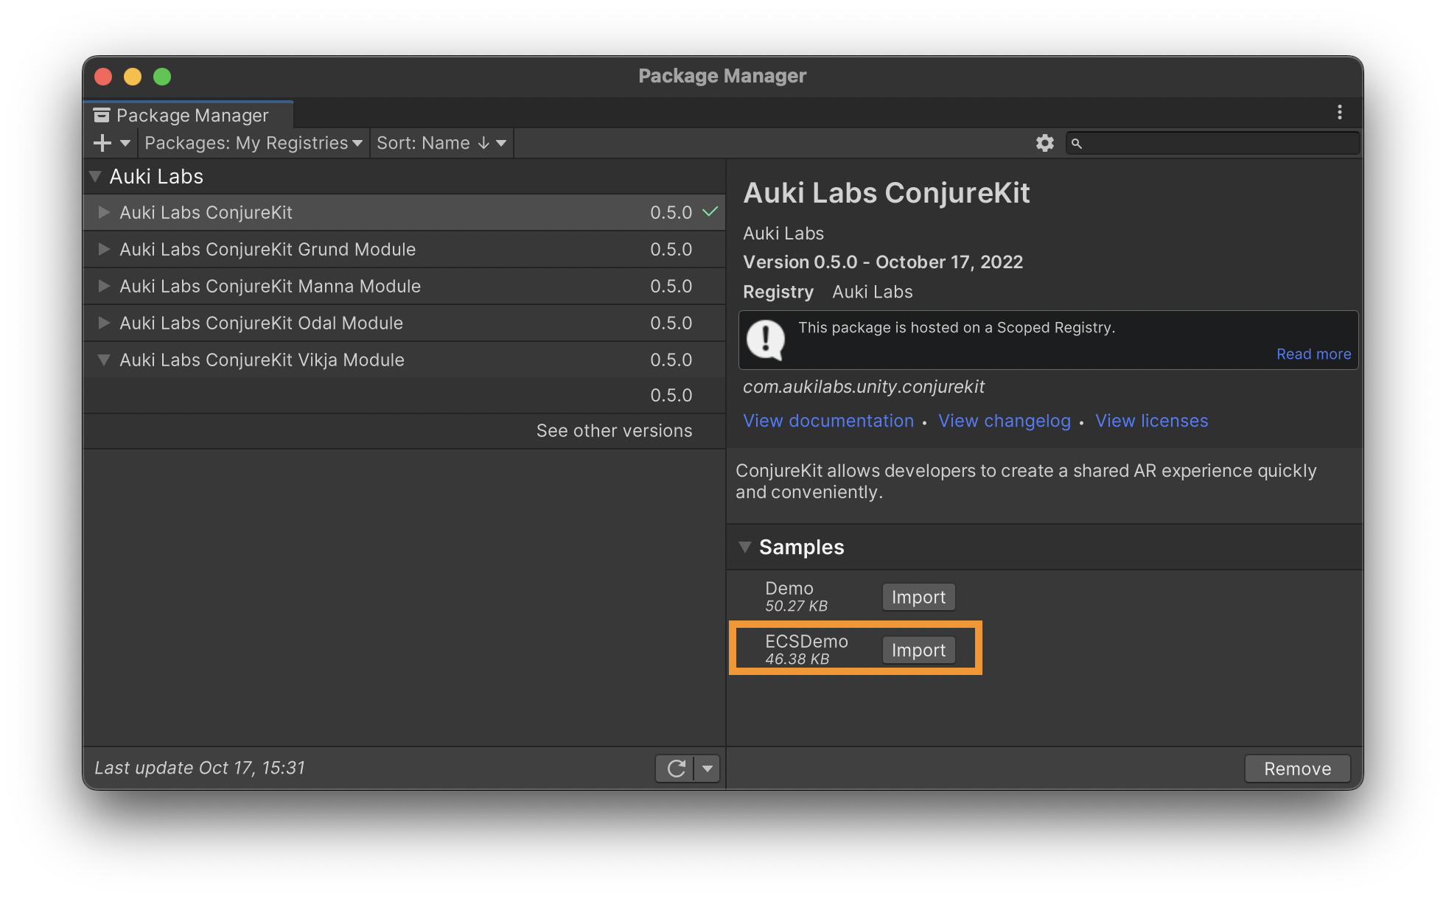
Task: Click the Package Manager tab icon
Action: [x=102, y=115]
